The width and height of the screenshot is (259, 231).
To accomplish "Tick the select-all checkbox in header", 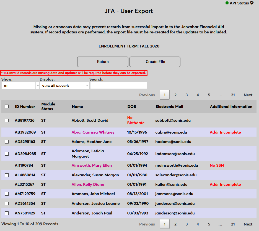I will click(7, 107).
